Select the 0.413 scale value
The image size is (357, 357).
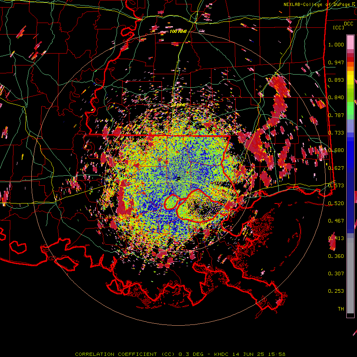(336, 238)
